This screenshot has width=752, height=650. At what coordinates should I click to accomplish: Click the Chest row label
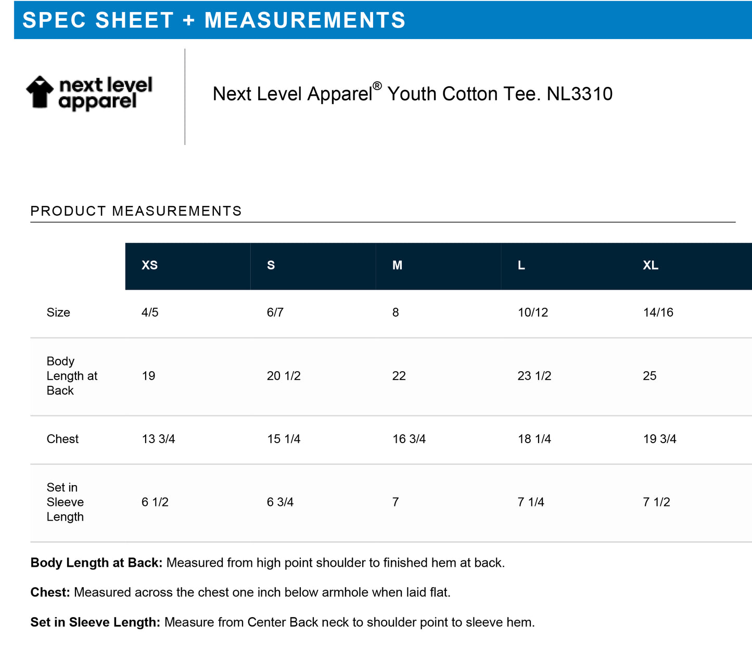pyautogui.click(x=62, y=439)
